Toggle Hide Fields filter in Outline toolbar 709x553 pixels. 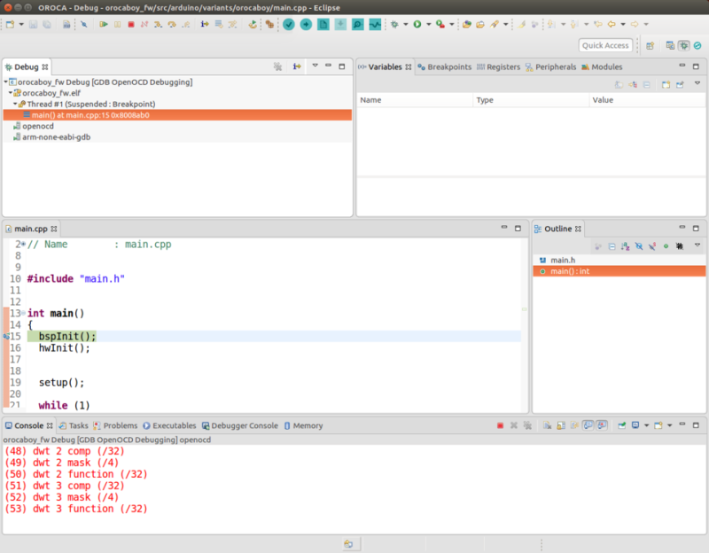tap(639, 246)
